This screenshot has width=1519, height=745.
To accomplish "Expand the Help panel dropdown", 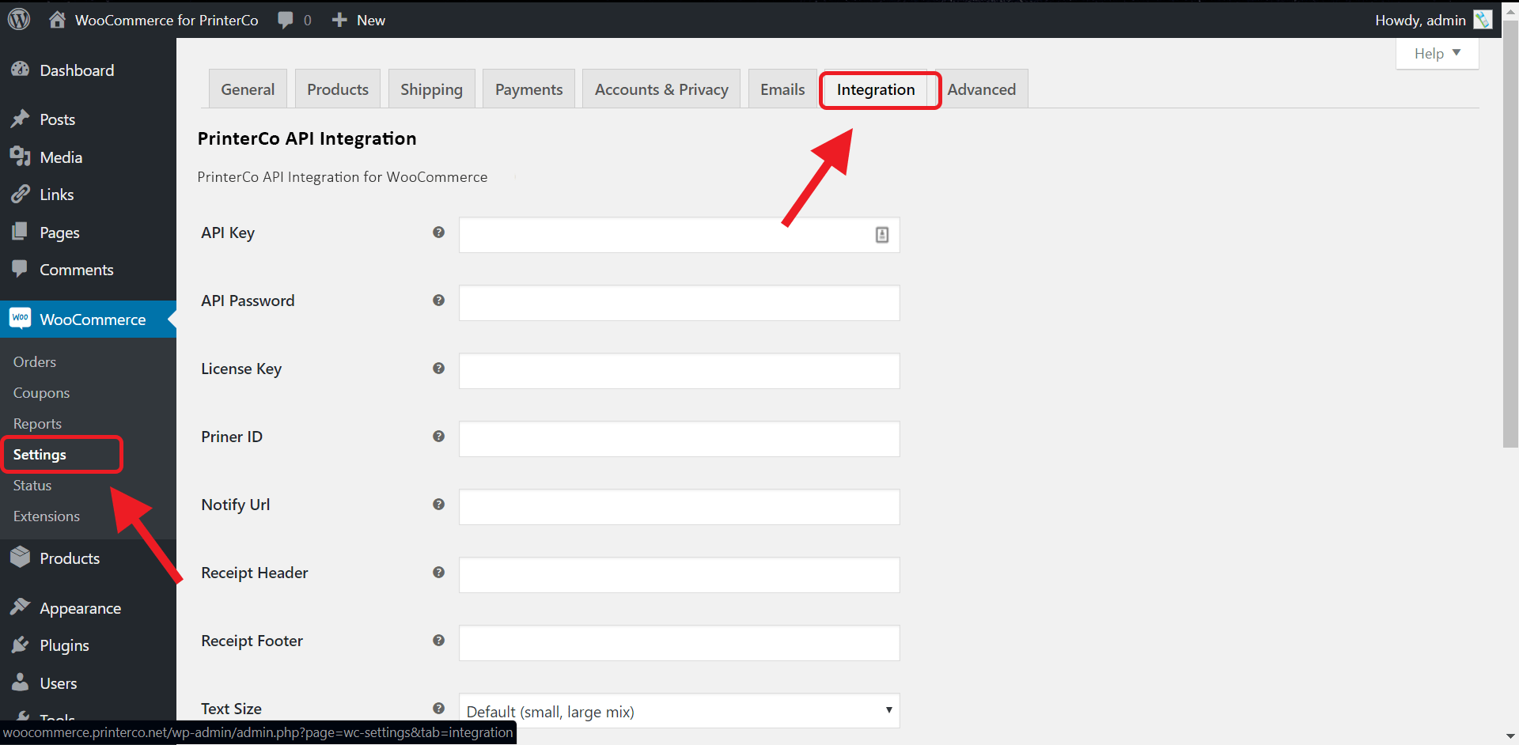I will 1437,54.
